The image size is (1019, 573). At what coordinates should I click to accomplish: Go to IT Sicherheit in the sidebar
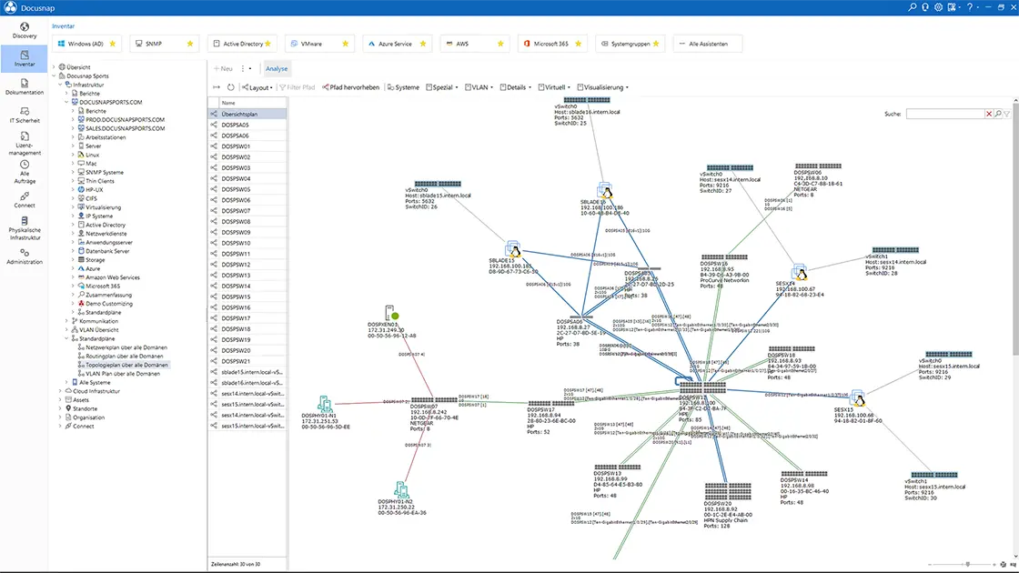pyautogui.click(x=24, y=115)
